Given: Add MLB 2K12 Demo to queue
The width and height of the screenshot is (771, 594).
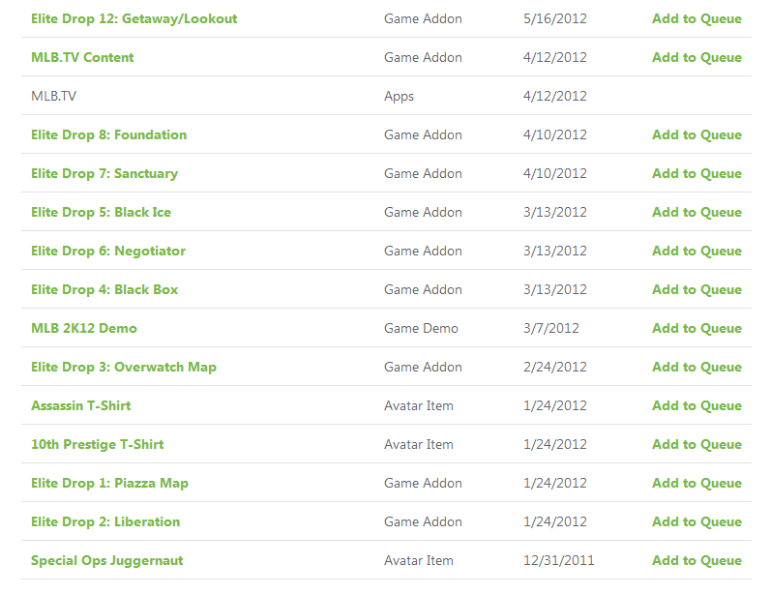Looking at the screenshot, I should click(697, 329).
